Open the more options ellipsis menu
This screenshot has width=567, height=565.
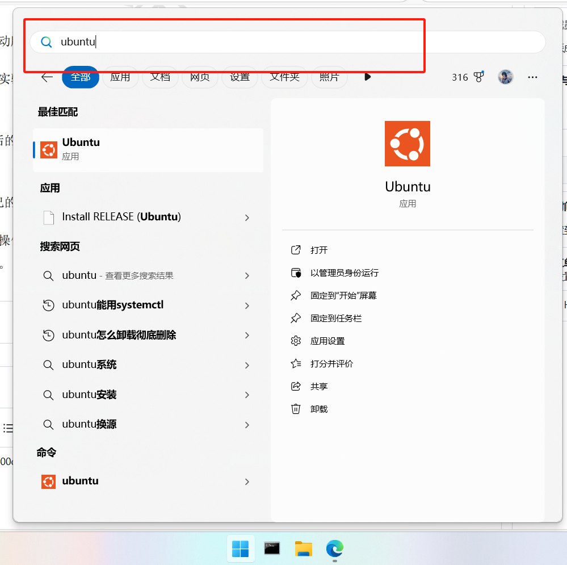click(532, 77)
